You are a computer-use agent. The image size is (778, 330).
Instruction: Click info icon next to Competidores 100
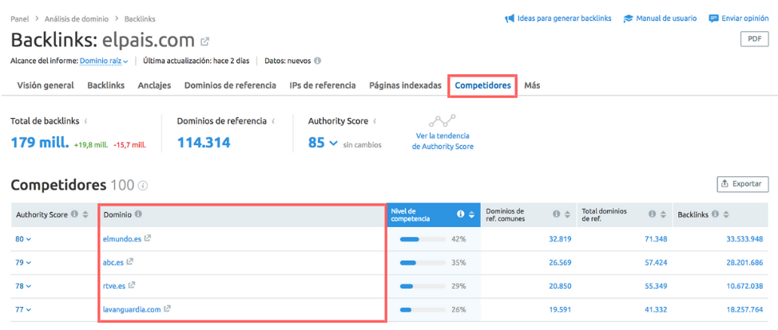coord(144,186)
